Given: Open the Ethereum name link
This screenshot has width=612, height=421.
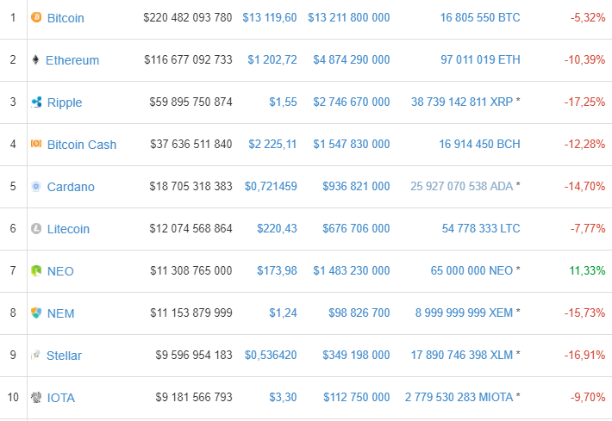Looking at the screenshot, I should pos(72,60).
